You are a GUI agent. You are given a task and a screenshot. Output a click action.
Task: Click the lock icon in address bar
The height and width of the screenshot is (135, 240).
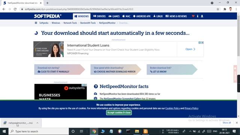22,9
